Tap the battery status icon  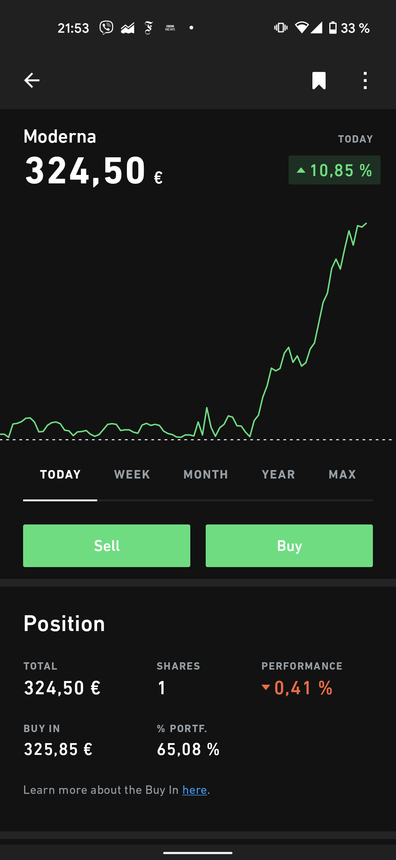[x=333, y=28]
